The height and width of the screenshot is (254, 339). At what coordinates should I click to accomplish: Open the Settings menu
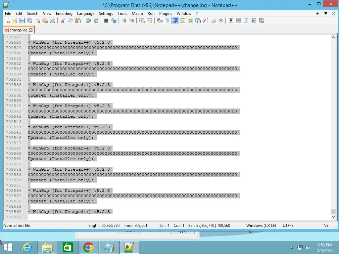click(106, 13)
